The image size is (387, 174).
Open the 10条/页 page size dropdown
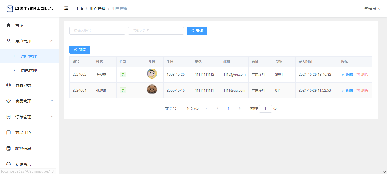coord(195,108)
